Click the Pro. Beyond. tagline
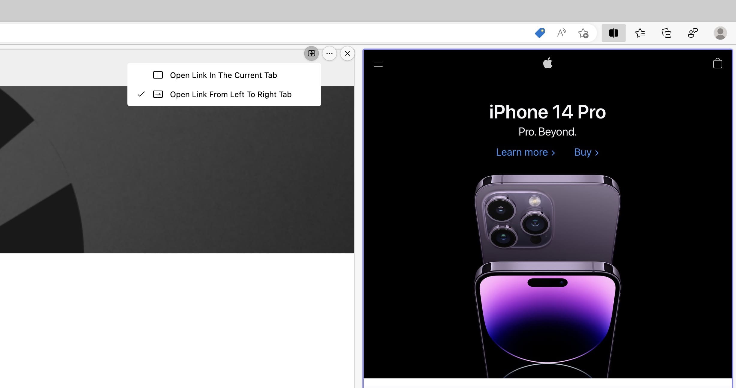 (x=548, y=132)
